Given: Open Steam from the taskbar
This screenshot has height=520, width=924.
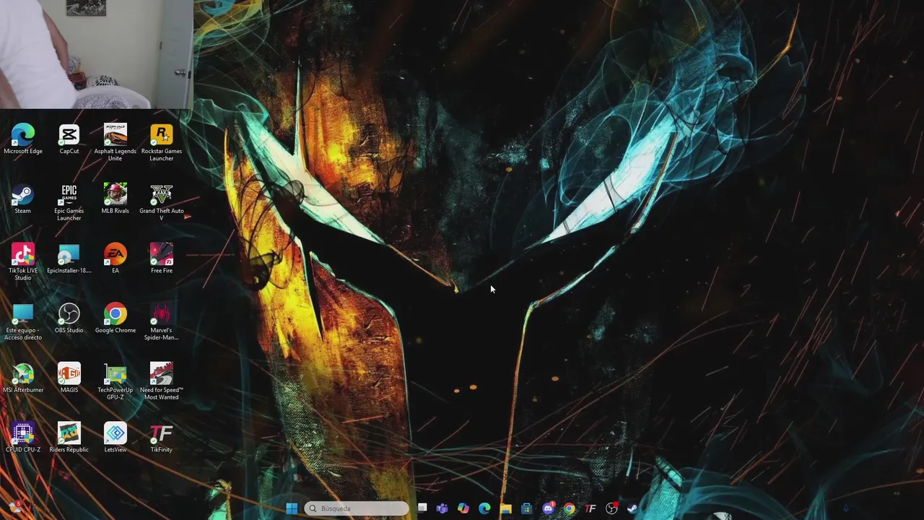Looking at the screenshot, I should pyautogui.click(x=632, y=508).
